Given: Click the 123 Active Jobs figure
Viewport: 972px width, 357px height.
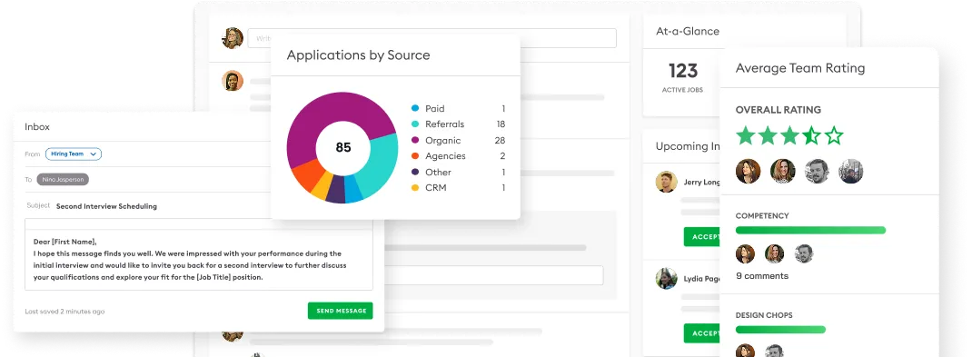Looking at the screenshot, I should tap(683, 71).
